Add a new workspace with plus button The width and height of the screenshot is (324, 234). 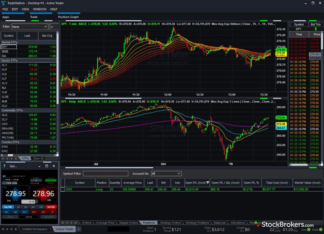pyautogui.click(x=79, y=229)
